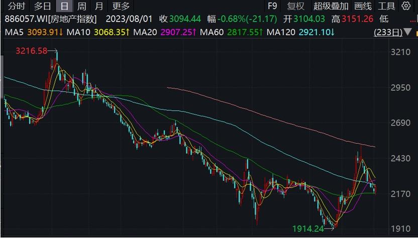Open the settings gear icon

406,6
